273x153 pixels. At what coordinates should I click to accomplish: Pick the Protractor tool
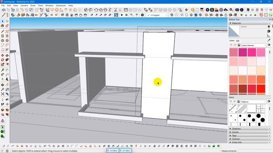(x=3, y=74)
